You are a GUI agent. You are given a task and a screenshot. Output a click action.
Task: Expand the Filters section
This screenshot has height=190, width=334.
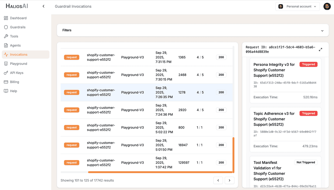click(x=322, y=31)
